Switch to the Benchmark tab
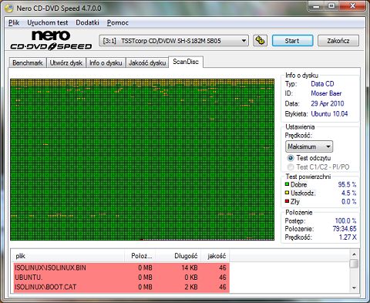 coord(28,62)
